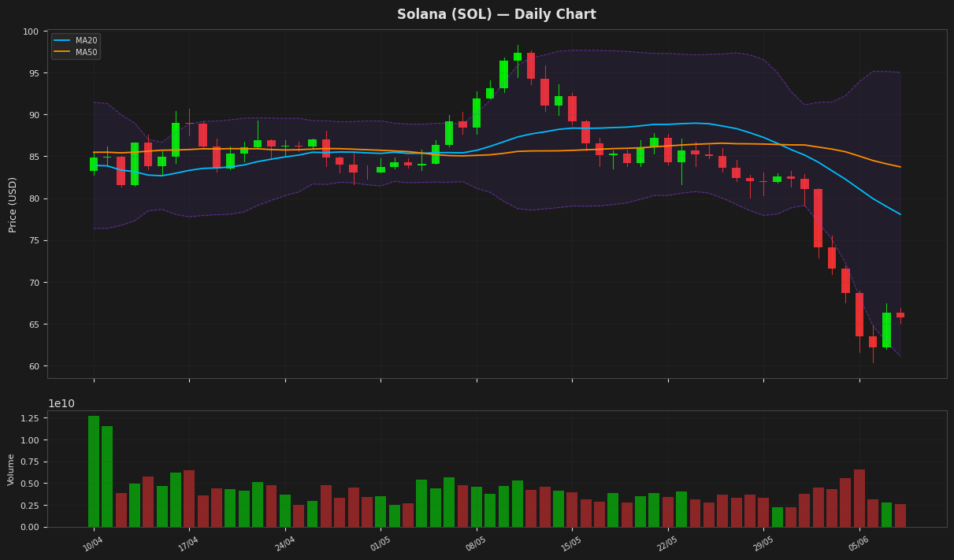Click the 80 price tick label
Viewport: 954px width, 560px height.
pyautogui.click(x=34, y=198)
